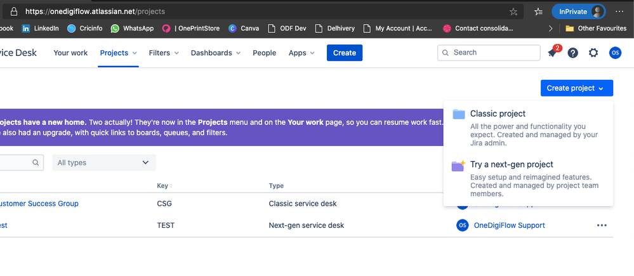The width and height of the screenshot is (634, 276).
Task: Click the Next-gen service desk cell
Action: pyautogui.click(x=307, y=225)
